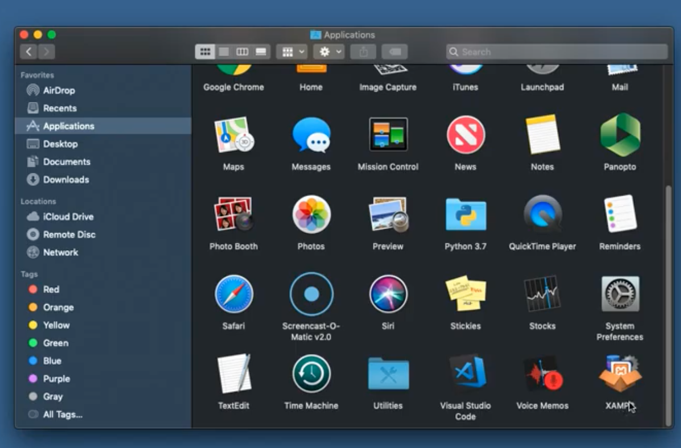Select the XAMPP app icon
681x448 pixels.
[x=620, y=374]
